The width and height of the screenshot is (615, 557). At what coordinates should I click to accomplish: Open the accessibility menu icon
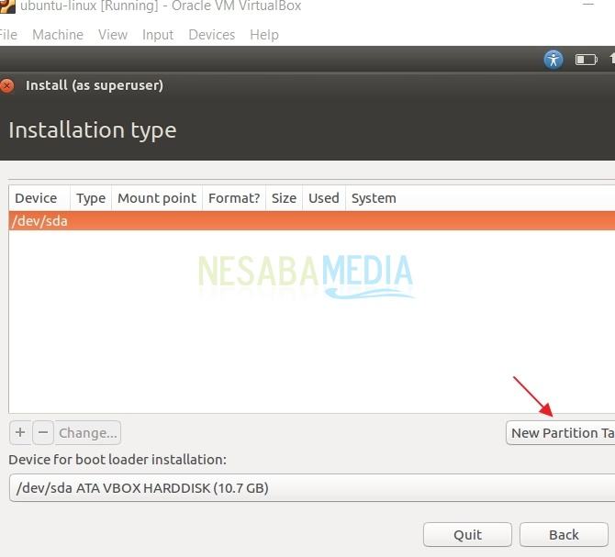[x=553, y=60]
